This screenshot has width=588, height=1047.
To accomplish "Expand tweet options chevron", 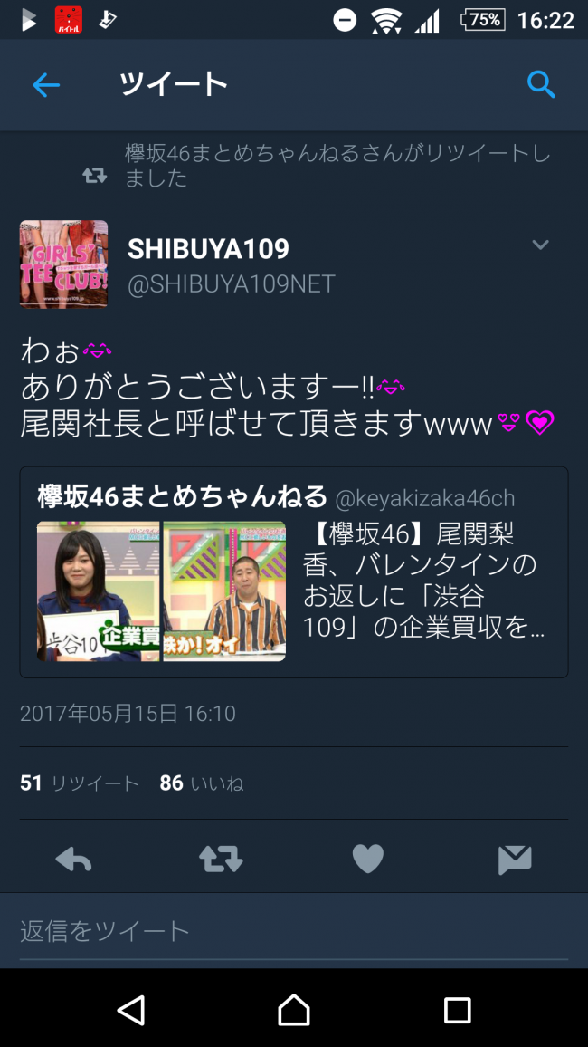I will click(541, 245).
